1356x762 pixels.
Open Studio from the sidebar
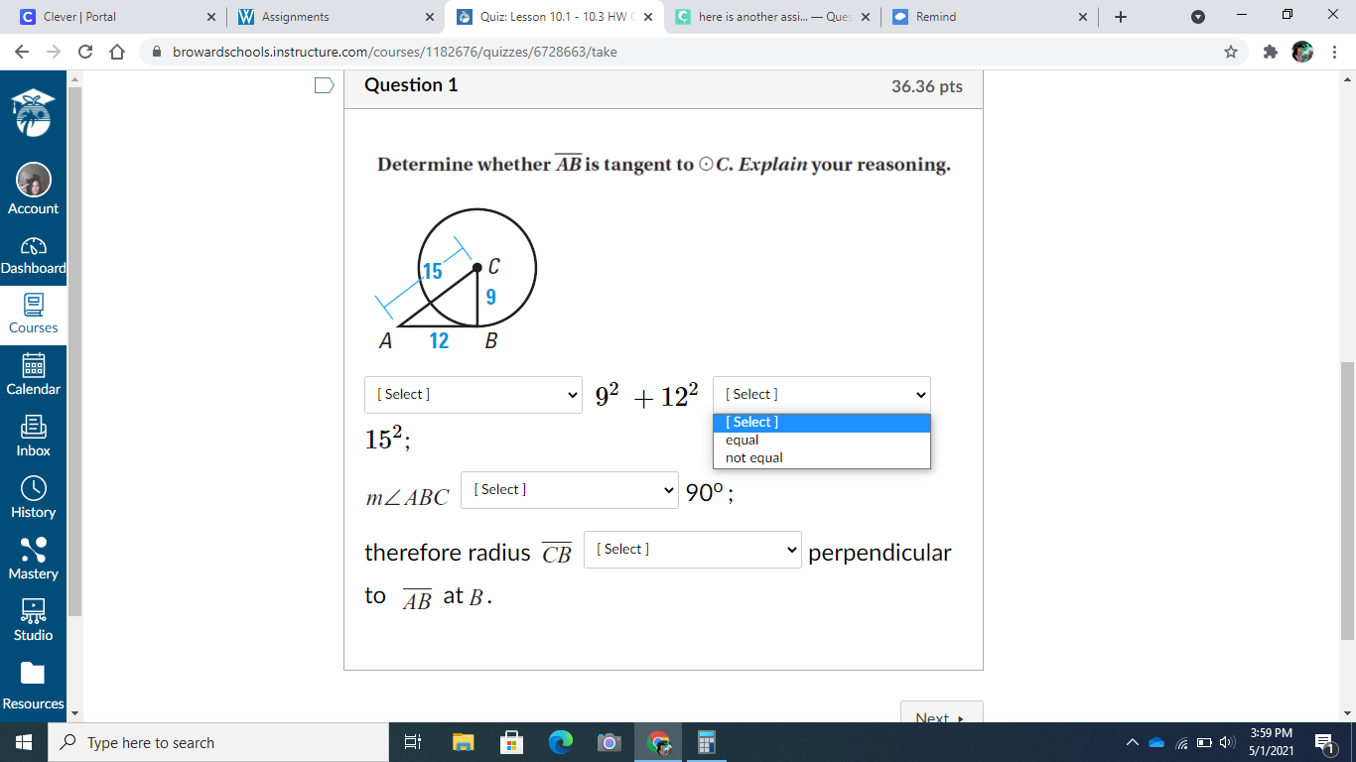click(33, 620)
